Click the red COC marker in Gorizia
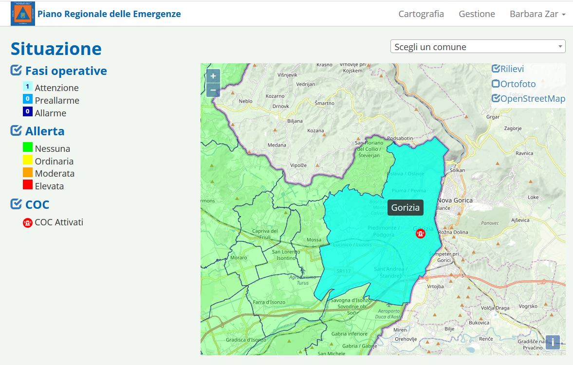Viewport: 573px width, 365px height. coord(420,234)
